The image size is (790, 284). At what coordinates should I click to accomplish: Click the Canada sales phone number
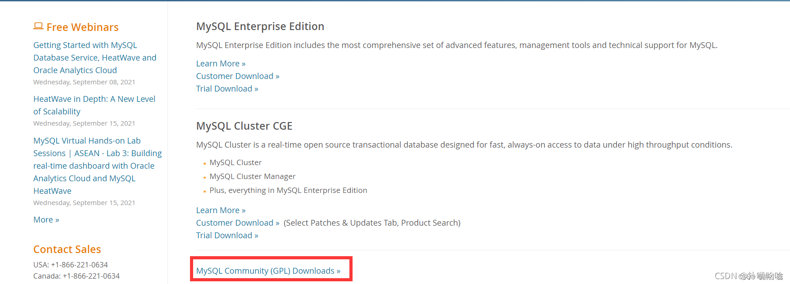pos(91,276)
